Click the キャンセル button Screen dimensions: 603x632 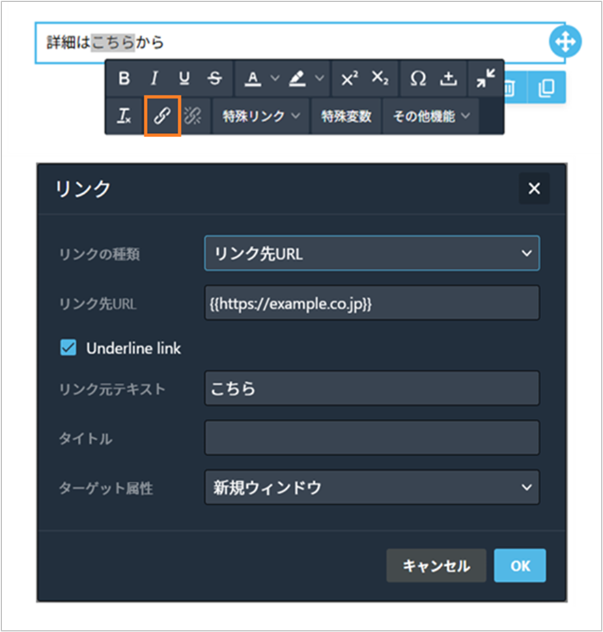click(436, 566)
